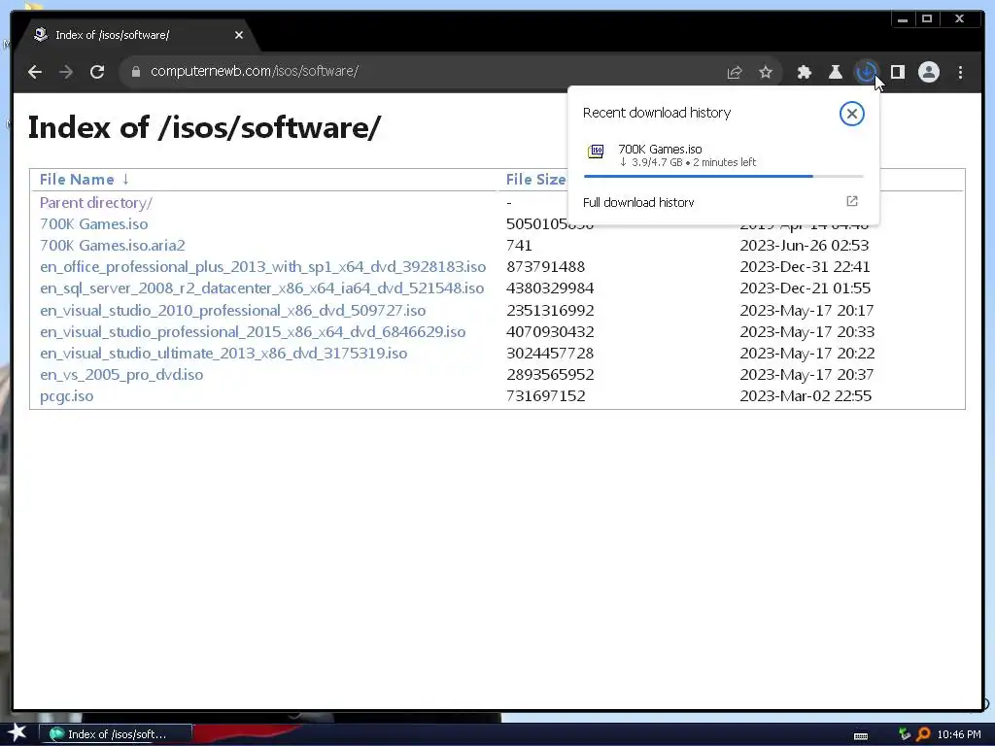995x746 pixels.
Task: Open the Parent directory/ link
Action: (96, 203)
